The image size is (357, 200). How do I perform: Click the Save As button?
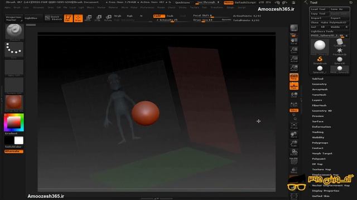[340, 9]
